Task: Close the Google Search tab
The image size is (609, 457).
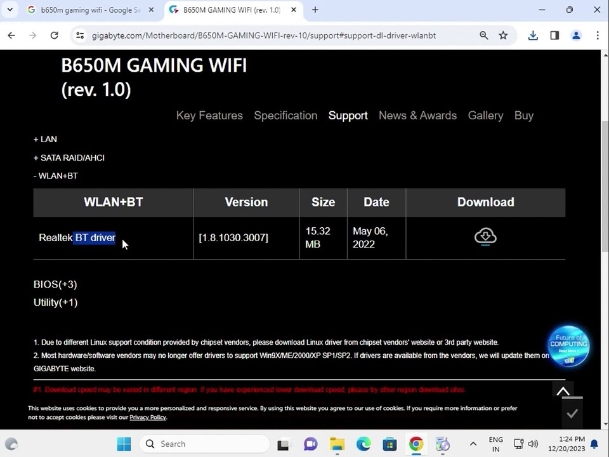Action: [151, 10]
